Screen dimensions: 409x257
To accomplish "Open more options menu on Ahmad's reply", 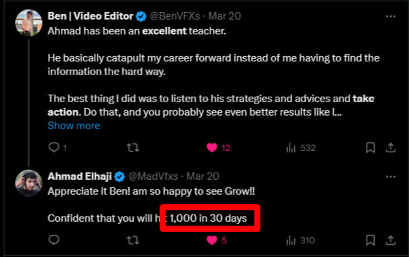I will 391,177.
